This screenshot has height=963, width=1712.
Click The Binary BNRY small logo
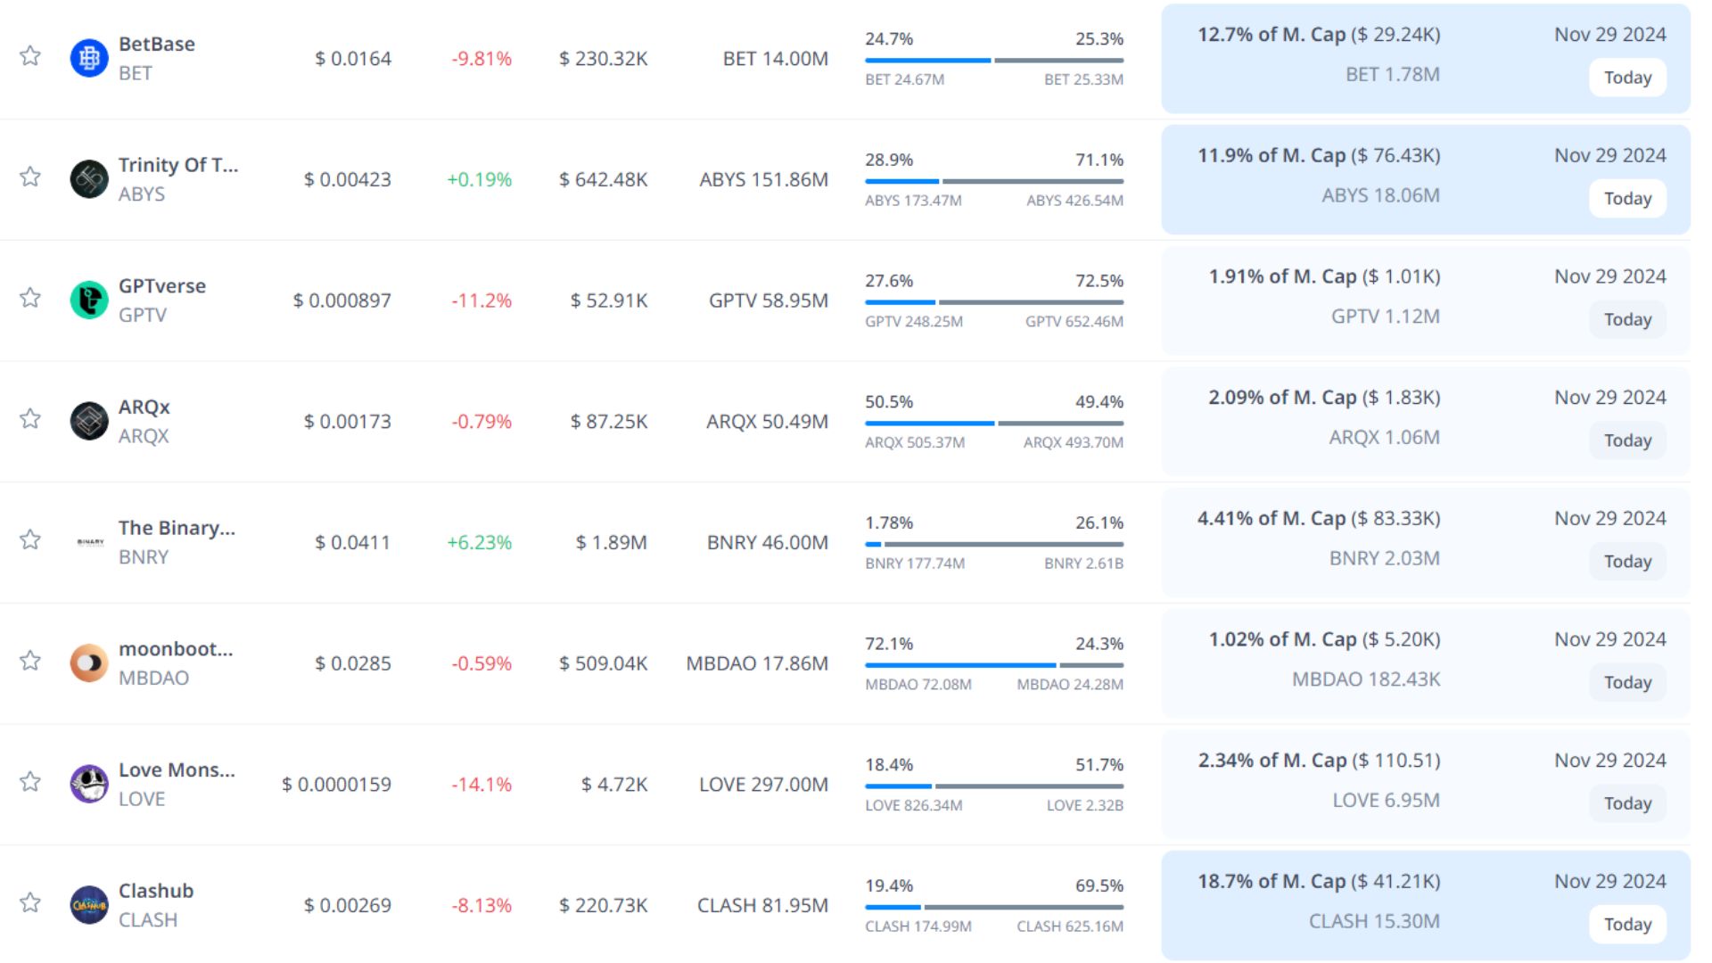tap(90, 542)
